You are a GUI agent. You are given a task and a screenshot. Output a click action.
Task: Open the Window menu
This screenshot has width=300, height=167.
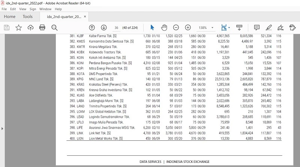pyautogui.click(x=45, y=9)
